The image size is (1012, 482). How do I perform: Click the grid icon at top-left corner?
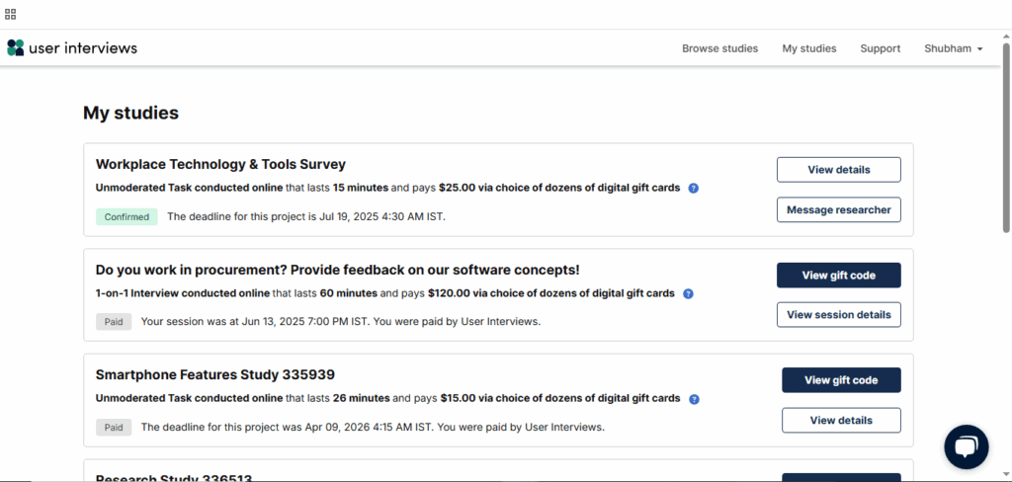tap(10, 14)
